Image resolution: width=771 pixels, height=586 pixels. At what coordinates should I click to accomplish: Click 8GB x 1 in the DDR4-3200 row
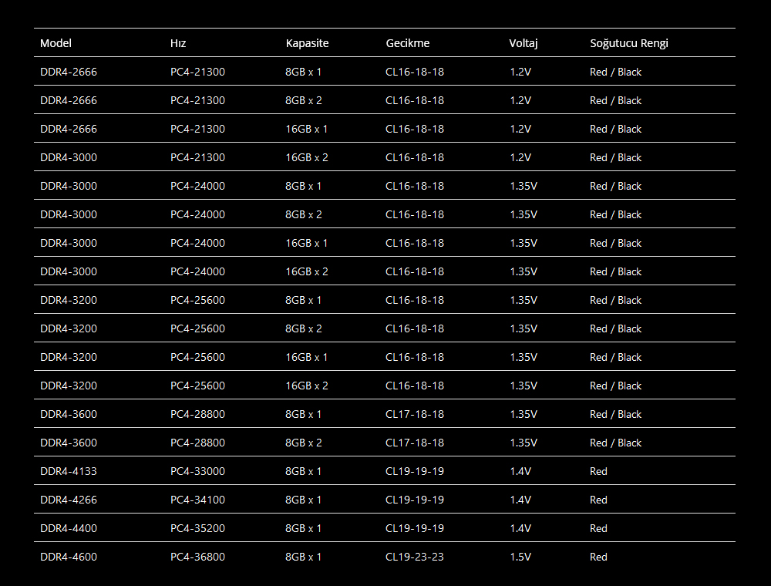303,301
